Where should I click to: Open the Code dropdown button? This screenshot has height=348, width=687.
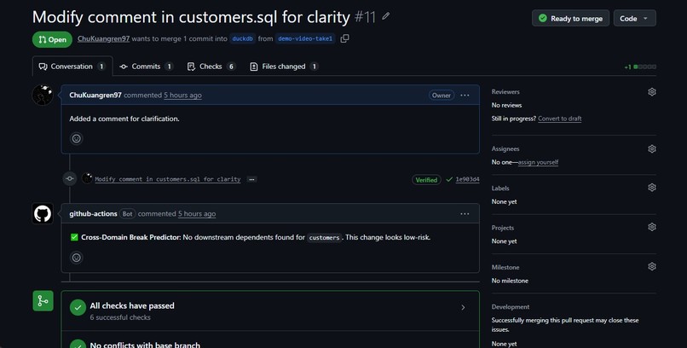coord(634,19)
